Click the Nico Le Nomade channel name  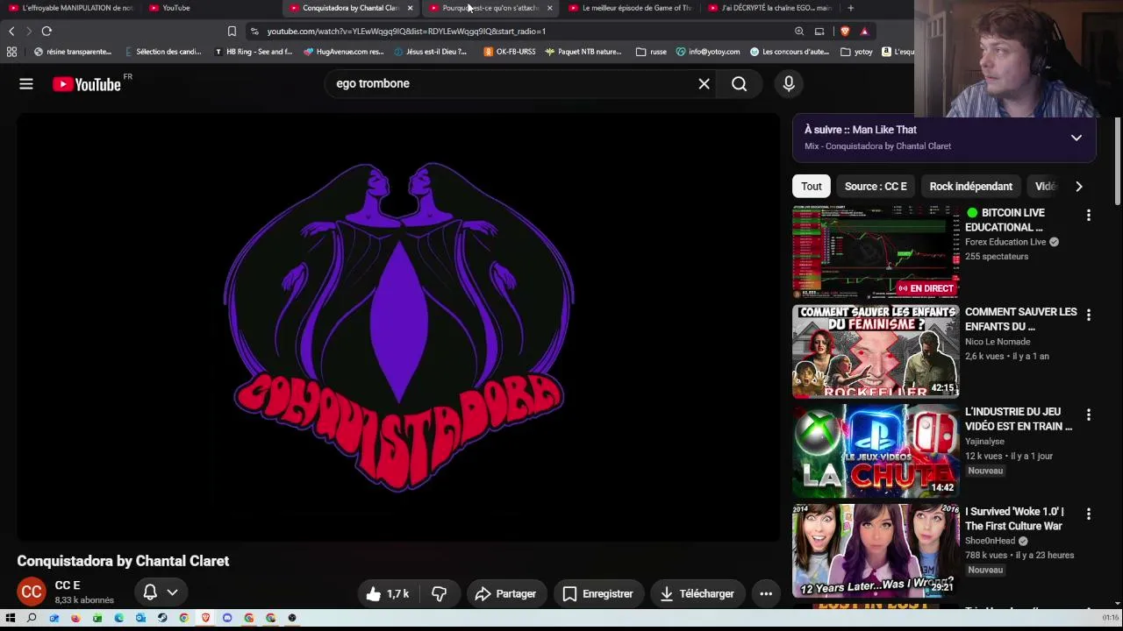[x=998, y=342]
